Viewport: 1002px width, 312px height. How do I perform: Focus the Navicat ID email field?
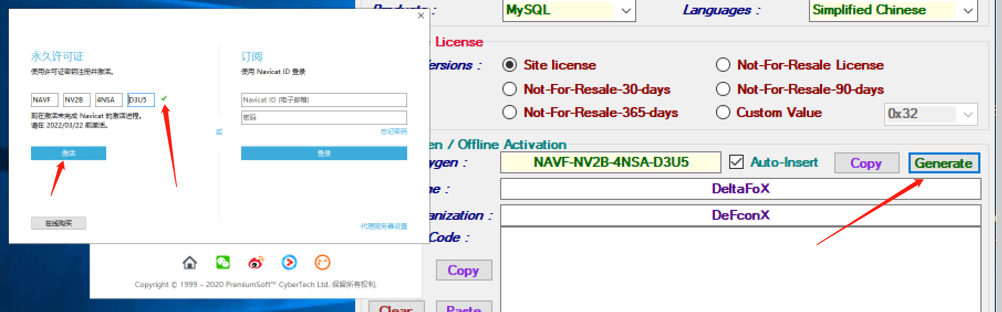pyautogui.click(x=324, y=100)
